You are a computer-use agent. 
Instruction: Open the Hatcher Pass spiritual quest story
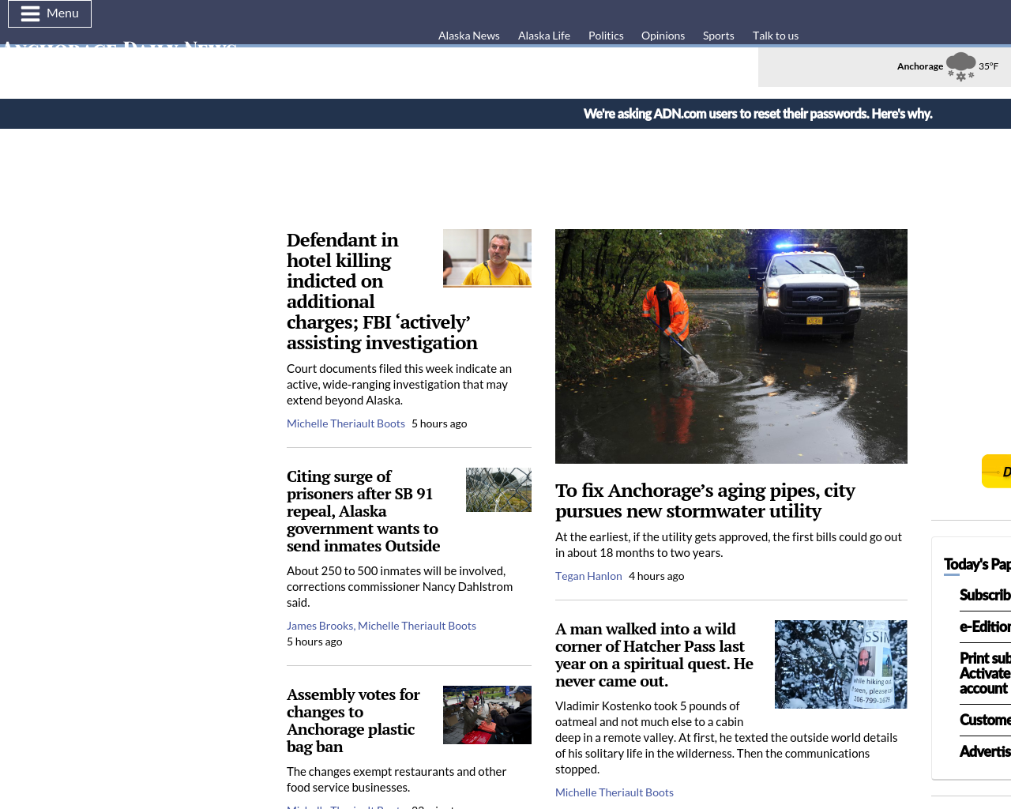(654, 655)
